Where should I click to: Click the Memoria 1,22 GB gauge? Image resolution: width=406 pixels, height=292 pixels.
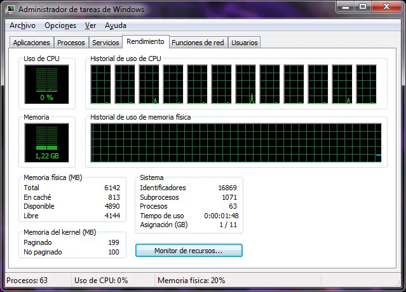point(46,143)
